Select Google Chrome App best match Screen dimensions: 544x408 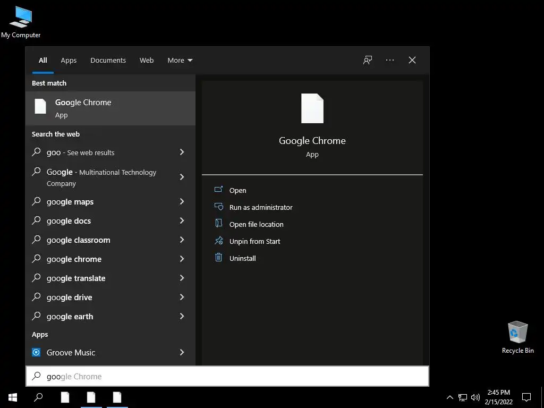[110, 108]
